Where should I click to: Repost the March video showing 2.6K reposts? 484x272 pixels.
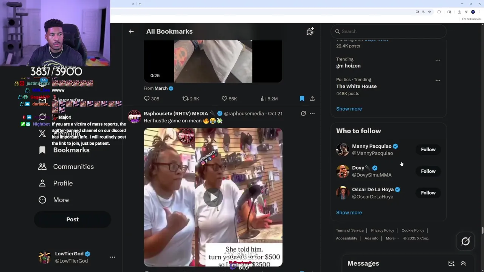coord(191,99)
